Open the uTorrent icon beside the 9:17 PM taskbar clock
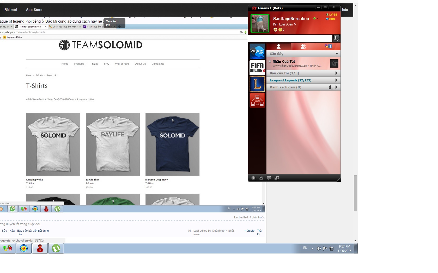438x273 pixels. (56, 249)
